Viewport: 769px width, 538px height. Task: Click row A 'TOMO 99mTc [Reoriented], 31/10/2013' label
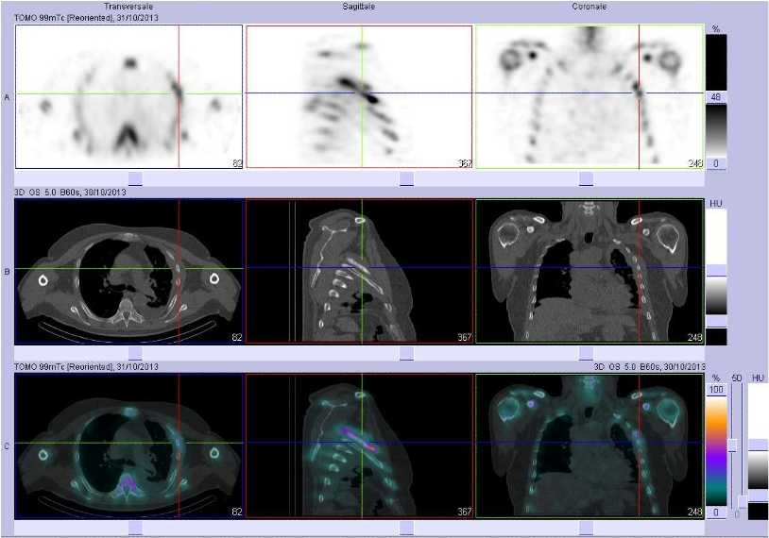[86, 18]
